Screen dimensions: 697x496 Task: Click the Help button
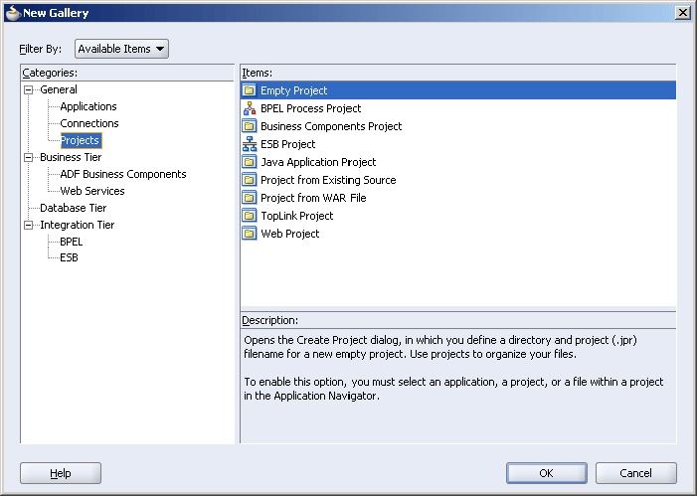pos(61,473)
